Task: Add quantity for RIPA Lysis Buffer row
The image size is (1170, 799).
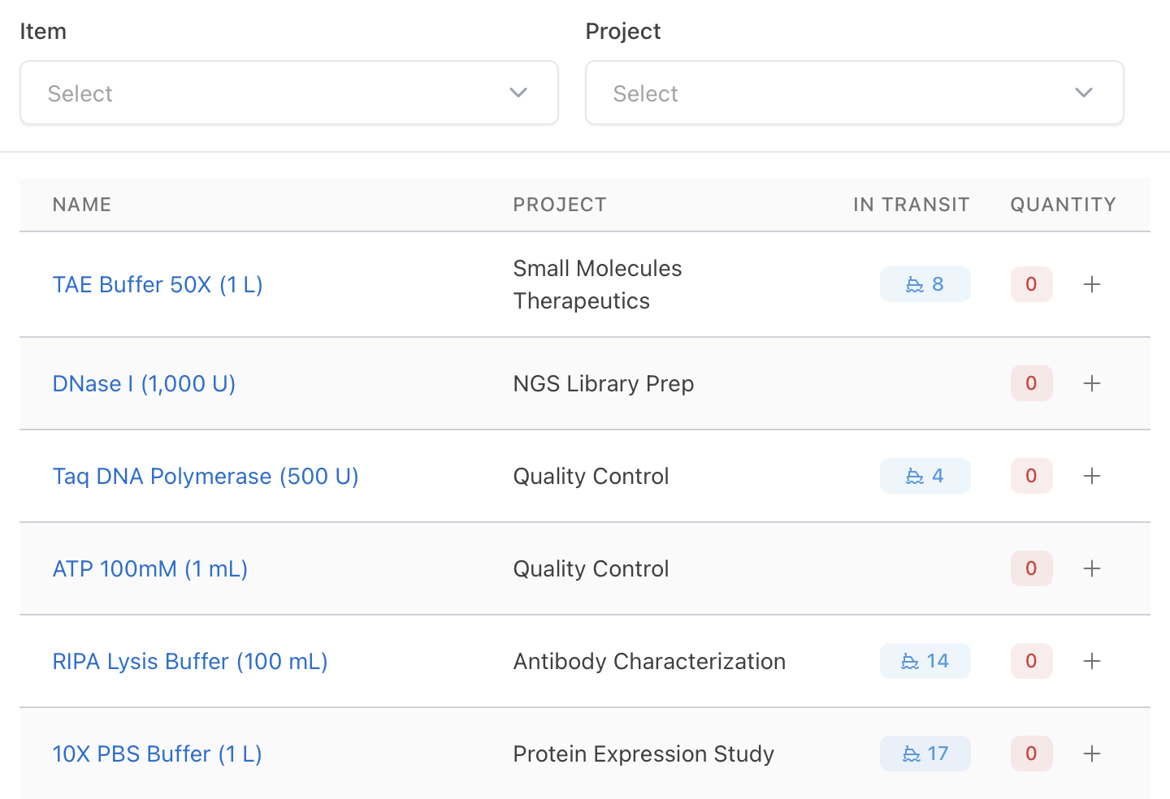Action: click(1092, 661)
